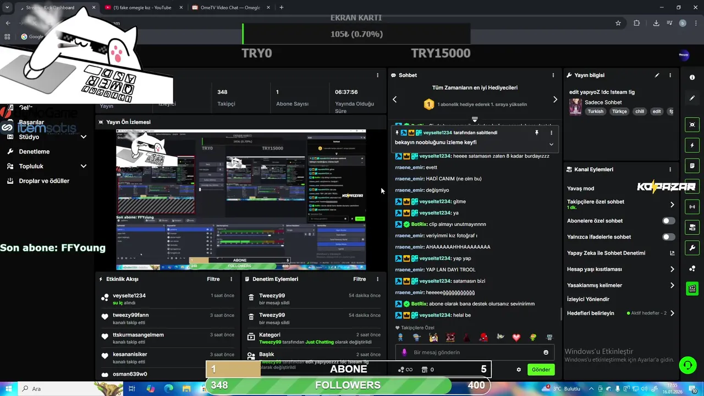Click the clapperboard clip icon in right rail
The width and height of the screenshot is (704, 396).
(692, 288)
